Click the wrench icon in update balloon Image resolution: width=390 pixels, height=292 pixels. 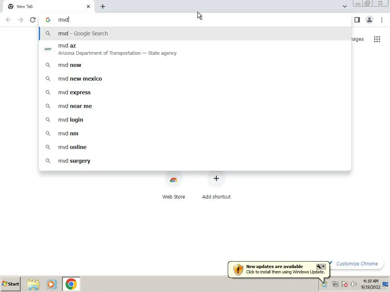(319, 267)
